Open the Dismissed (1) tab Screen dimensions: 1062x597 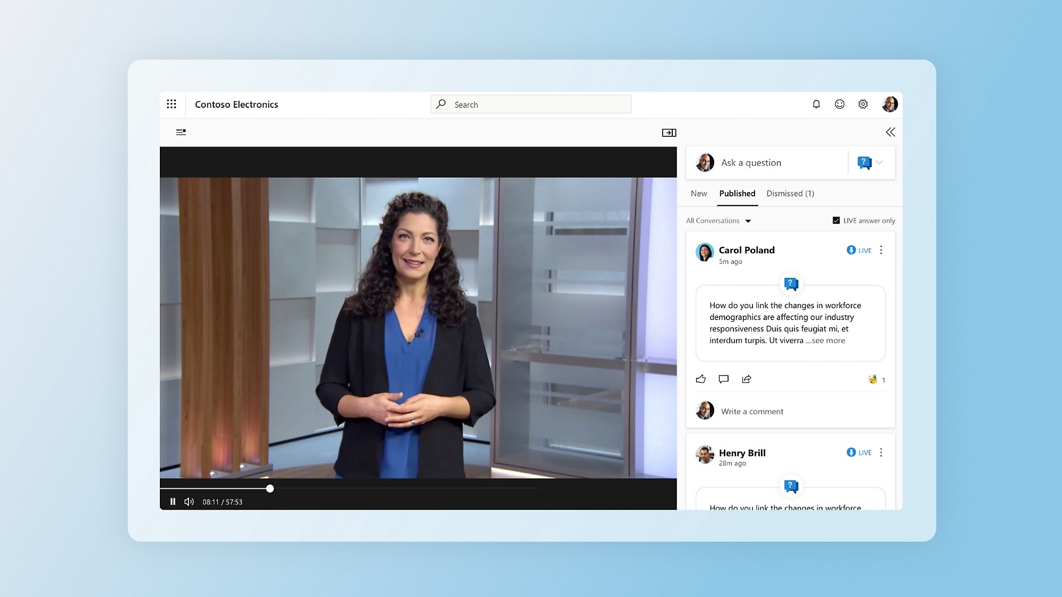(790, 194)
